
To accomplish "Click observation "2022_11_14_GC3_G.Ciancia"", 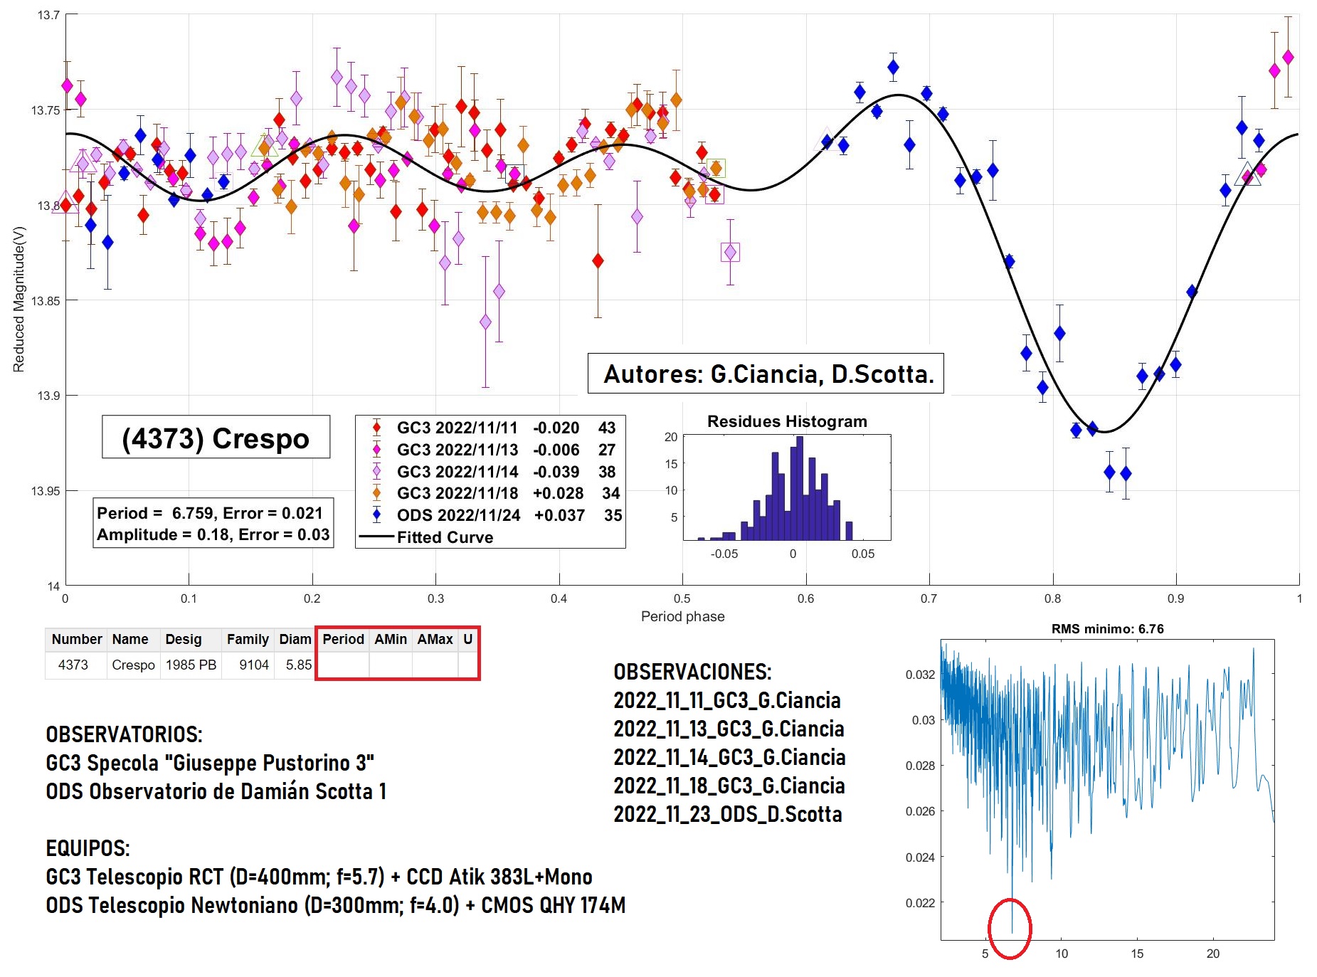I will coord(730,757).
